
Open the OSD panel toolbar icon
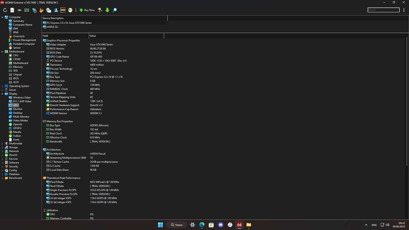coord(63,10)
